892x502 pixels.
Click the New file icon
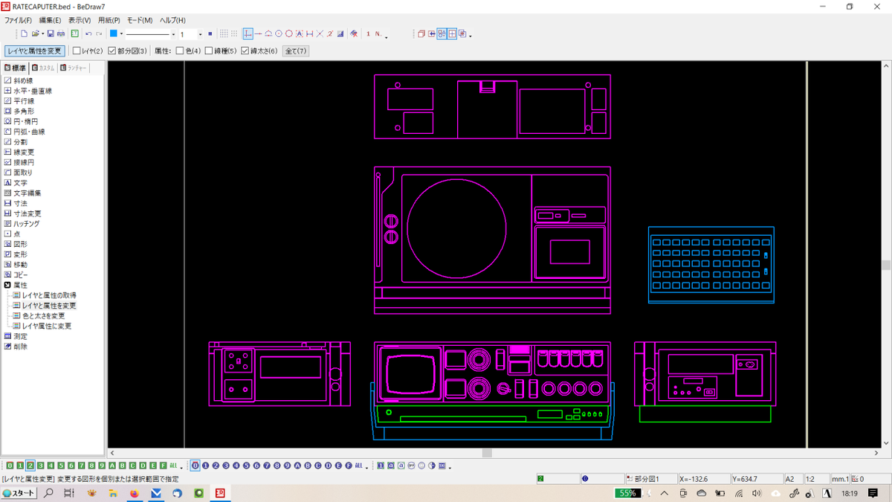coord(24,33)
